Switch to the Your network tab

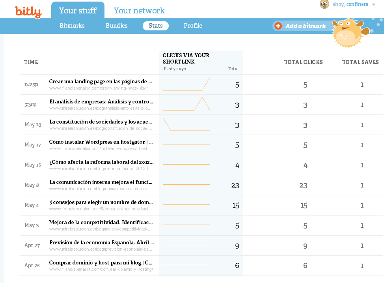(x=139, y=11)
